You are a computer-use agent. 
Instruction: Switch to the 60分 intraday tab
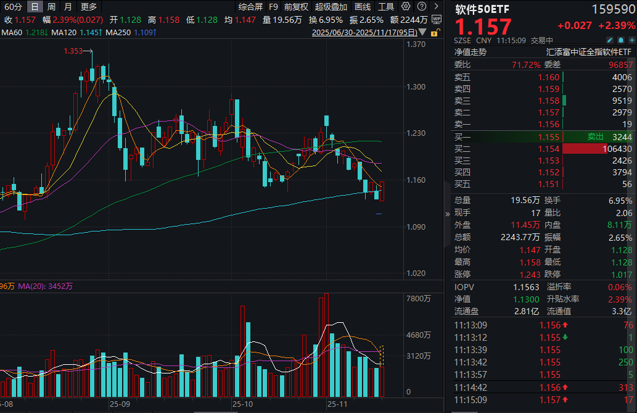(12, 7)
